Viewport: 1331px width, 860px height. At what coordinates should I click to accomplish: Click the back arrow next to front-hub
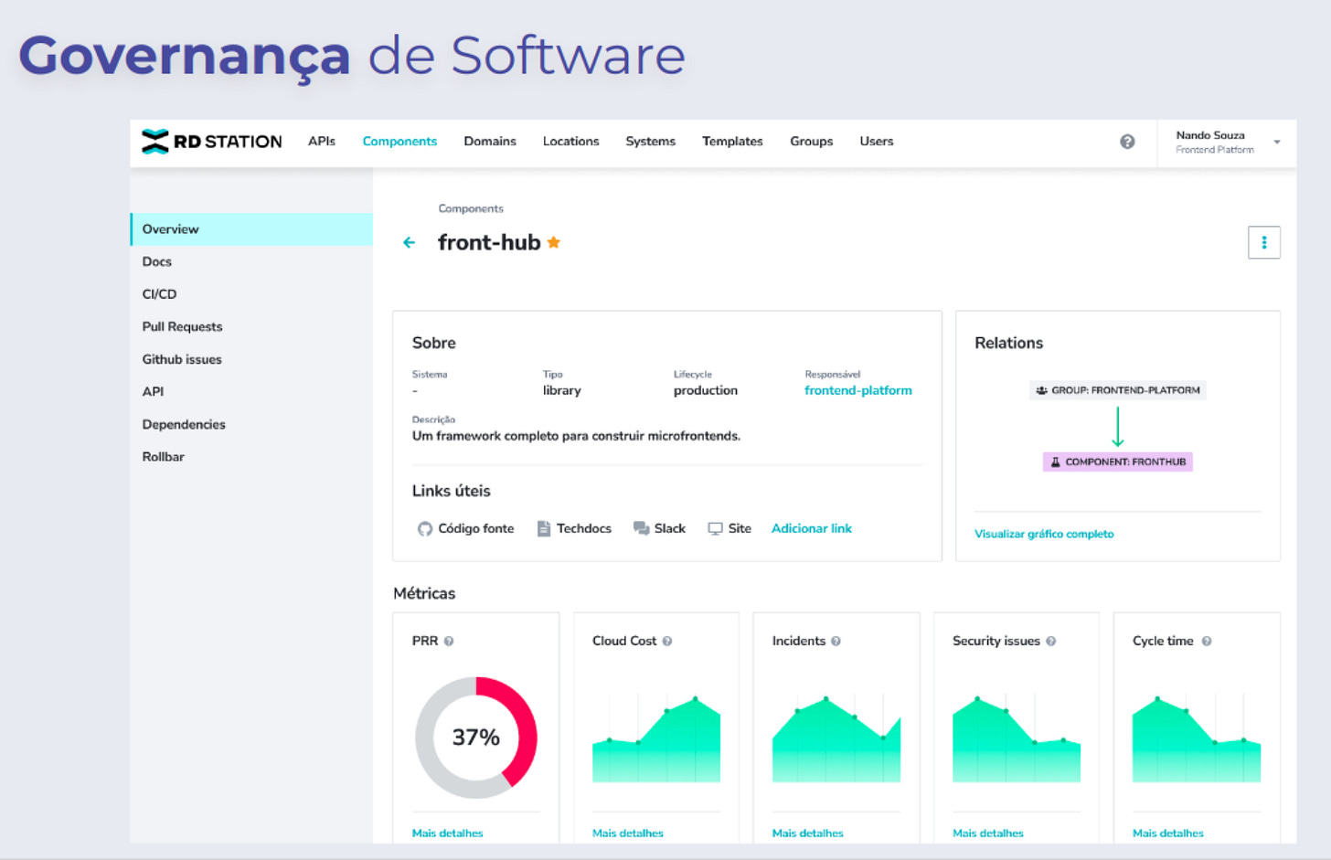410,242
